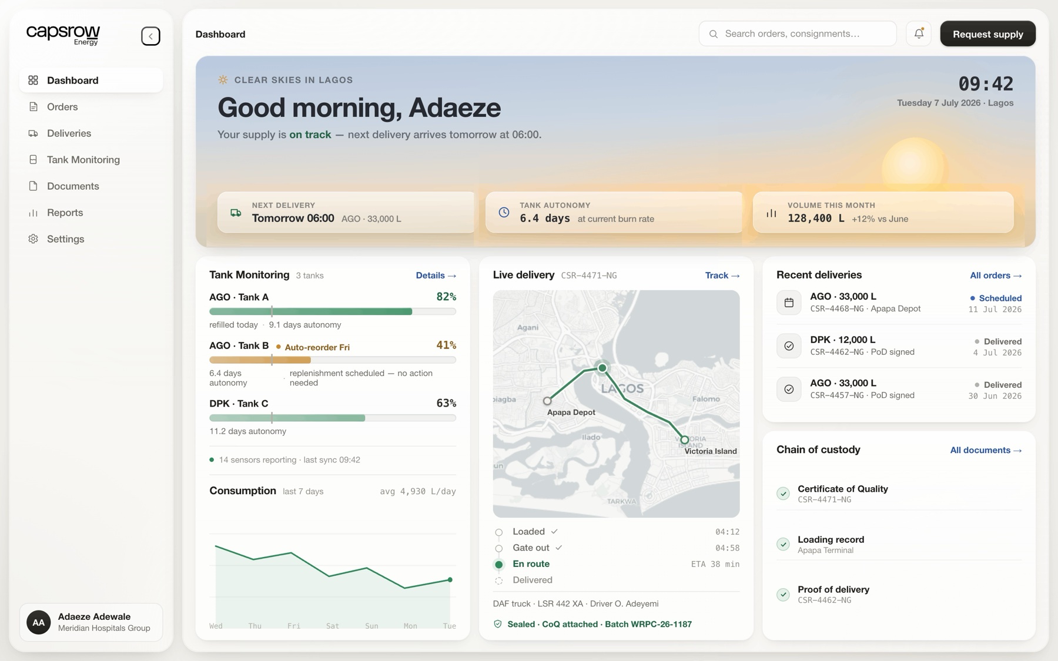Click the check icon for CSR-4457-NG delivery
The image size is (1058, 661).
(x=789, y=389)
